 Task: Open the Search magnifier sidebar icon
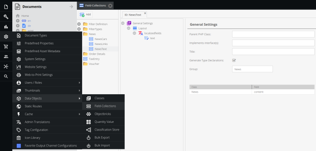tap(6, 76)
